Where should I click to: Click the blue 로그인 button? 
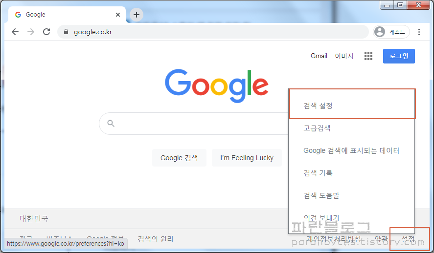(x=399, y=56)
